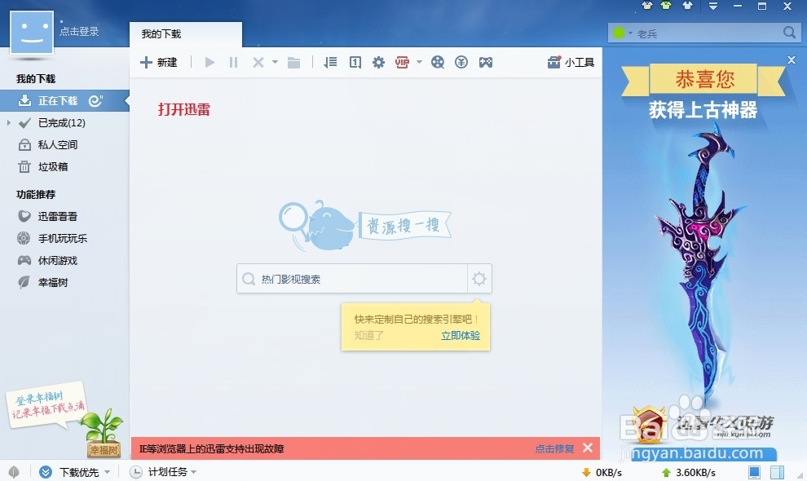Pause task with the pause icon
Image resolution: width=807 pixels, height=481 pixels.
click(x=233, y=62)
